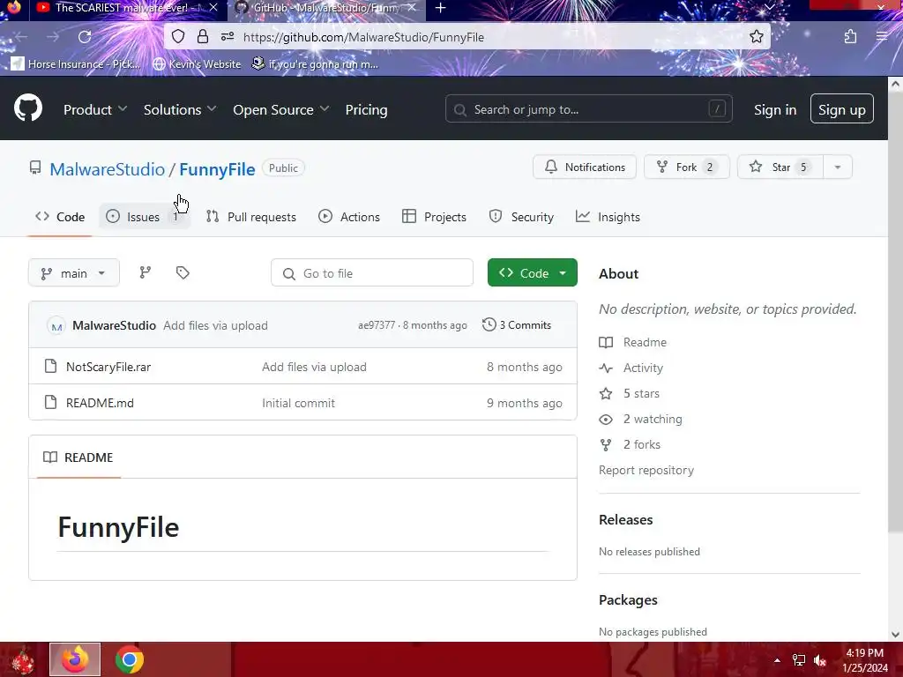Open the list all tabs chevron
Viewport: 903px width, 677px height.
pos(769,7)
